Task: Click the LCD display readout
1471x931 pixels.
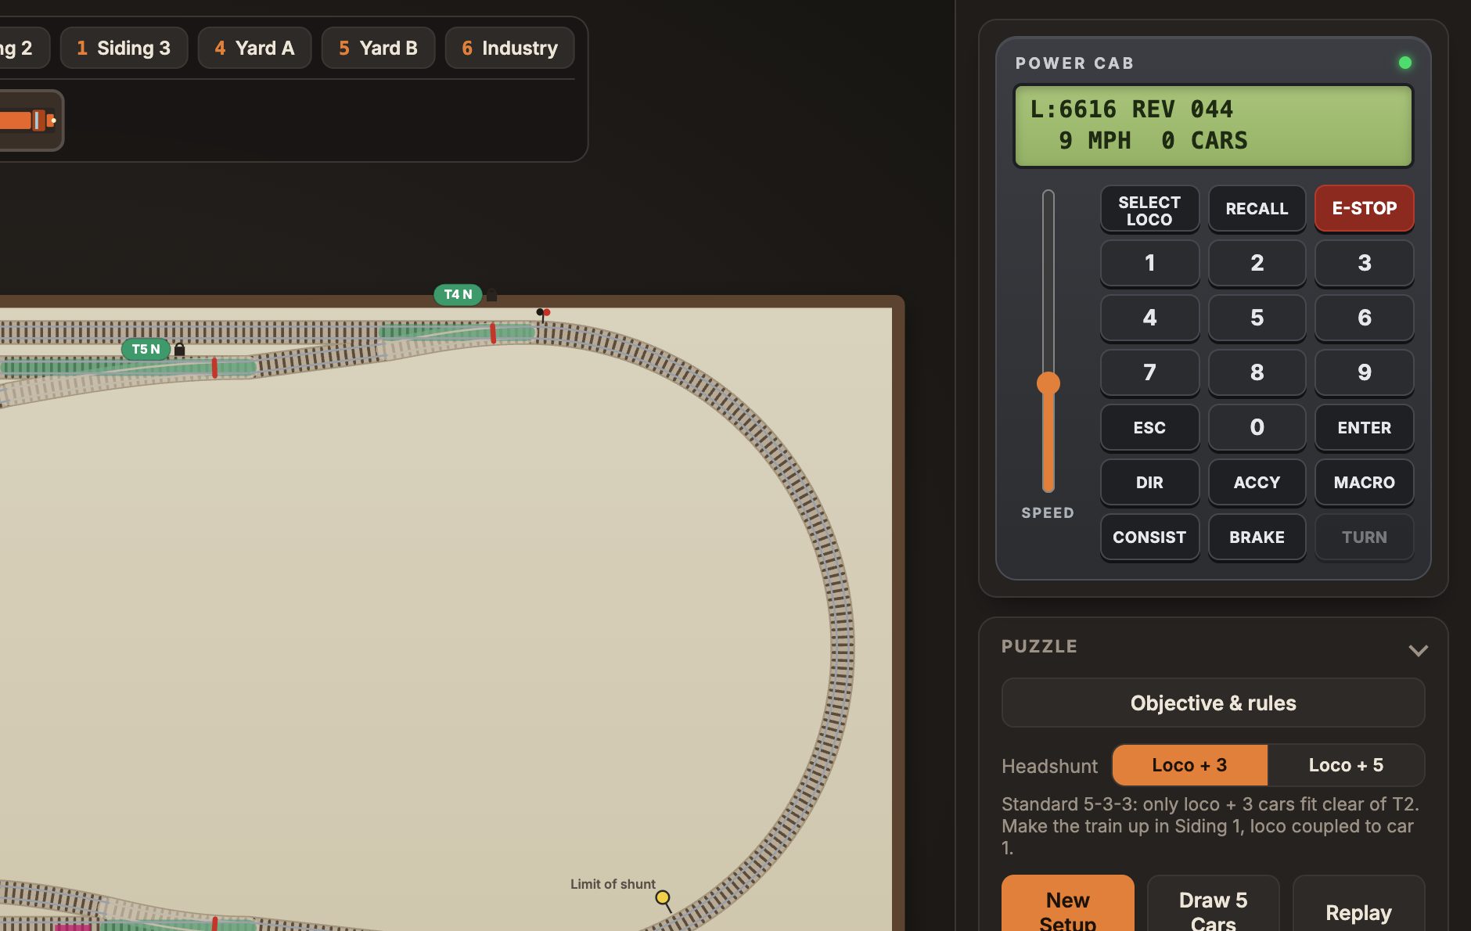Action: pos(1213,125)
